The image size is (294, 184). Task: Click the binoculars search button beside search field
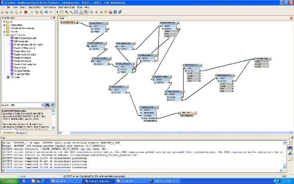click(47, 105)
